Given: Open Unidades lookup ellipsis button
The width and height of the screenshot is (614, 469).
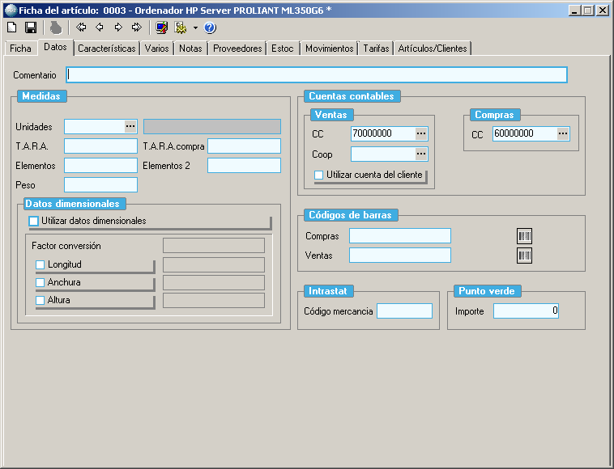Looking at the screenshot, I should coord(130,126).
